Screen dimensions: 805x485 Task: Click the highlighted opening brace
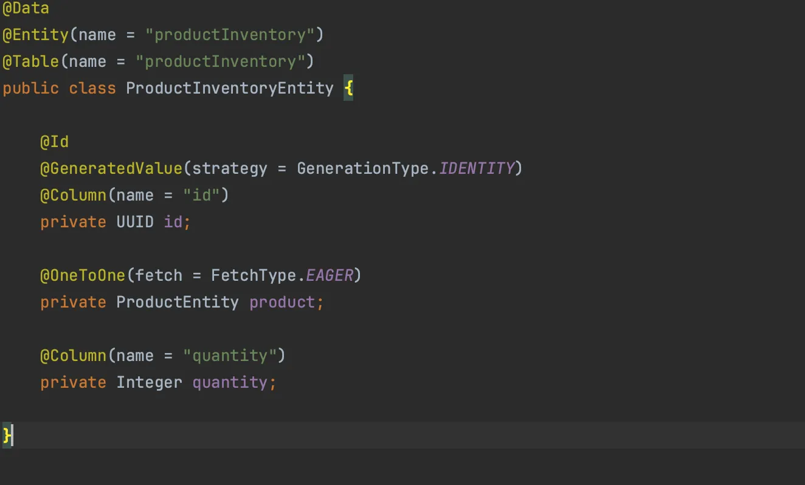348,88
